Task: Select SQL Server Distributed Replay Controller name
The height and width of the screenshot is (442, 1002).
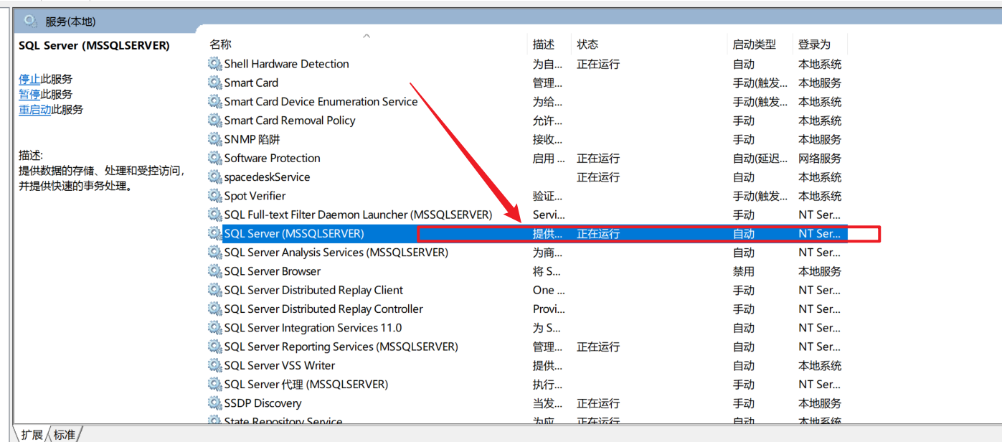Action: pos(323,309)
